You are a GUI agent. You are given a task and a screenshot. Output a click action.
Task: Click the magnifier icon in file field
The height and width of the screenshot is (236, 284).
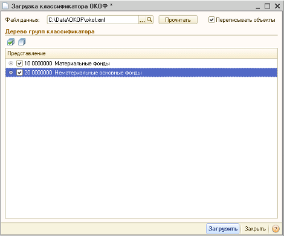(x=149, y=20)
